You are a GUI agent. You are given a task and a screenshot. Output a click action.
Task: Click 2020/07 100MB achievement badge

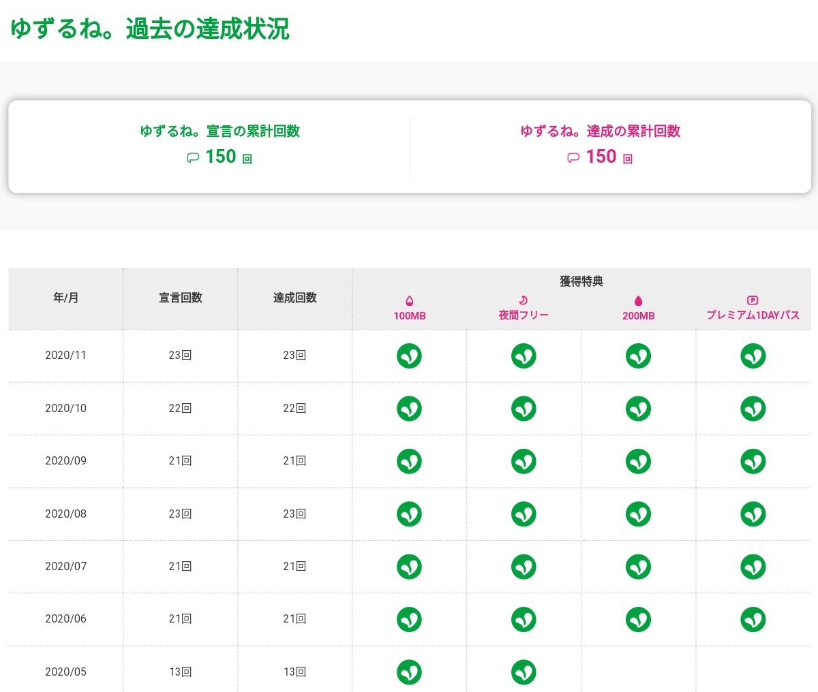(x=409, y=567)
